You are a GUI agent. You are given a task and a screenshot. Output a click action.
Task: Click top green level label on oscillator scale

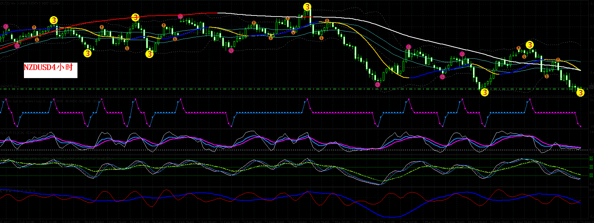[x=591, y=159]
